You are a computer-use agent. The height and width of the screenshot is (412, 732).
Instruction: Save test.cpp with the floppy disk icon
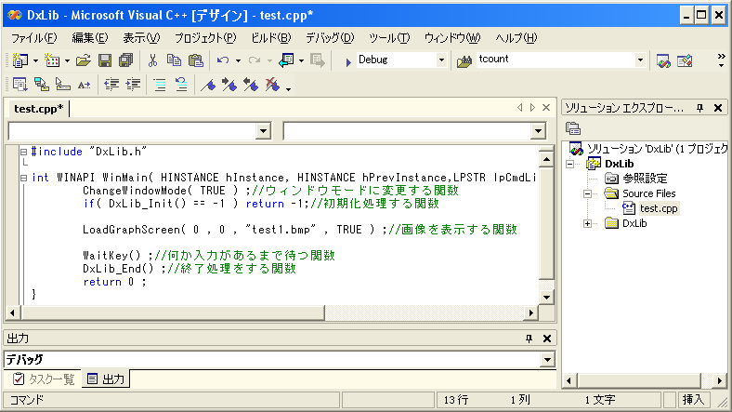(x=105, y=60)
